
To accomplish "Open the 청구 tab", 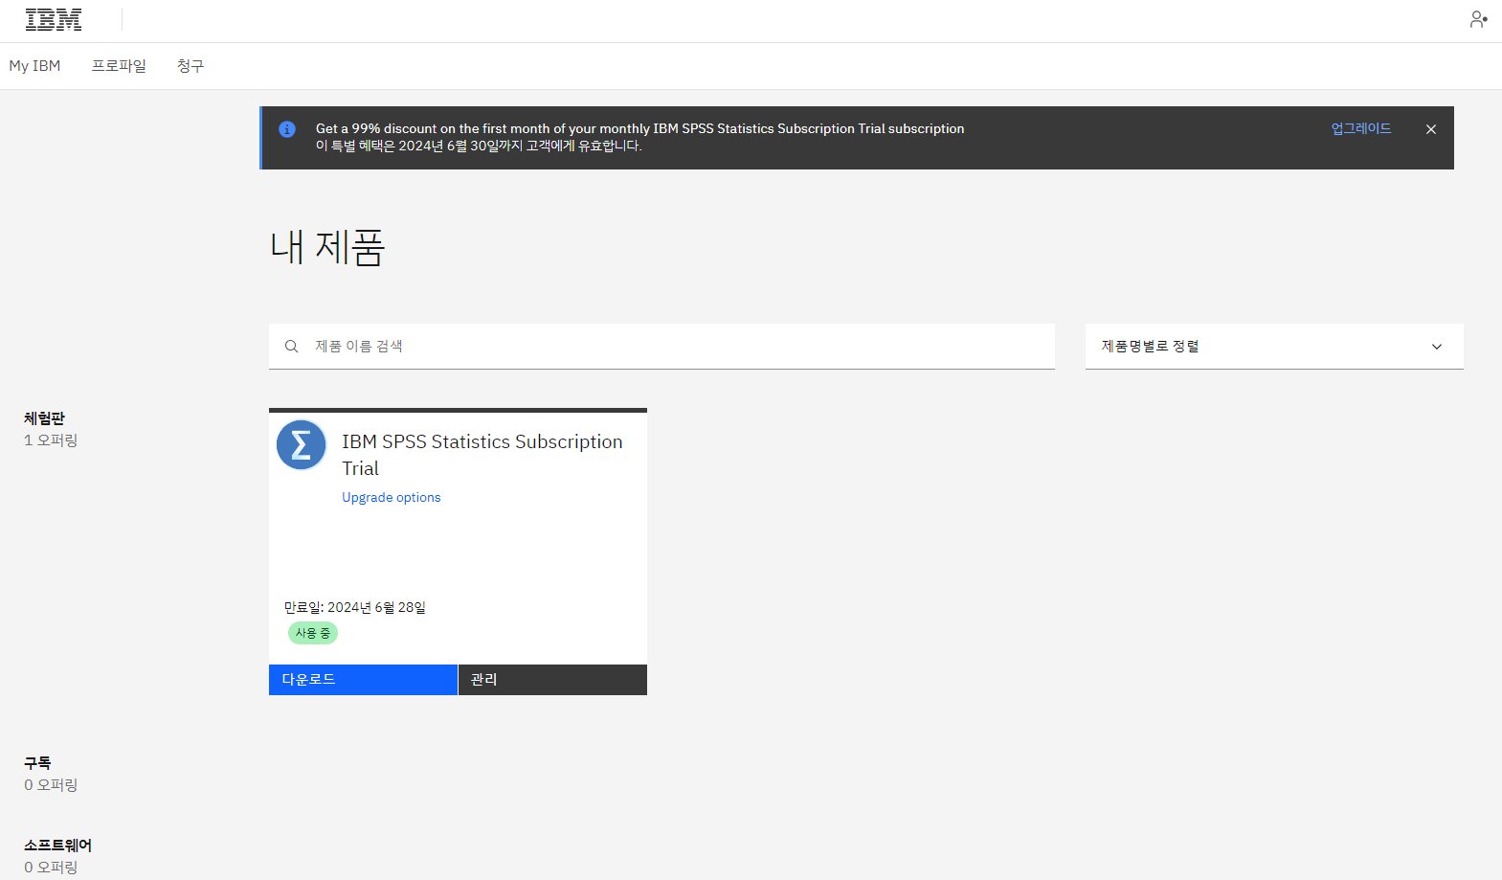I will (191, 66).
